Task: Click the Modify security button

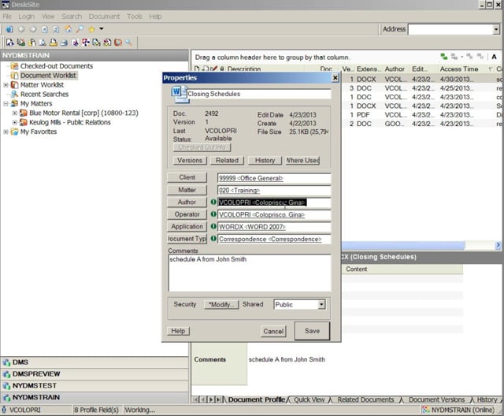Action: 220,304
